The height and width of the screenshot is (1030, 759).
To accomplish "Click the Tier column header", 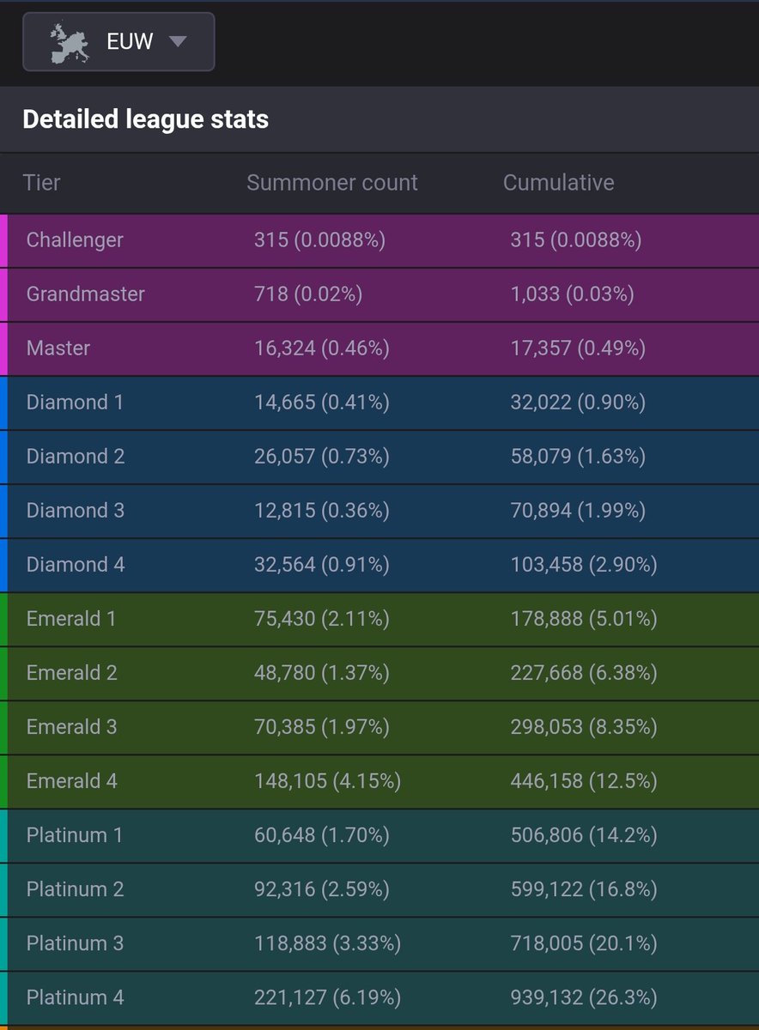I will (41, 183).
